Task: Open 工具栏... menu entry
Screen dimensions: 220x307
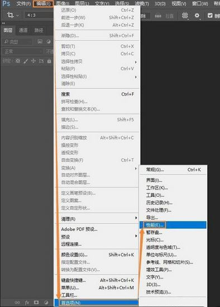Action: pyautogui.click(x=97, y=295)
